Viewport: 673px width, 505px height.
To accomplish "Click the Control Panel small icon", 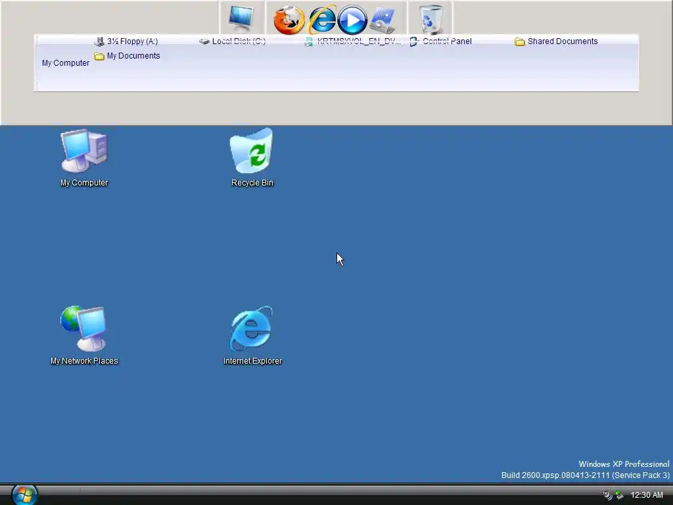I will pyautogui.click(x=414, y=41).
